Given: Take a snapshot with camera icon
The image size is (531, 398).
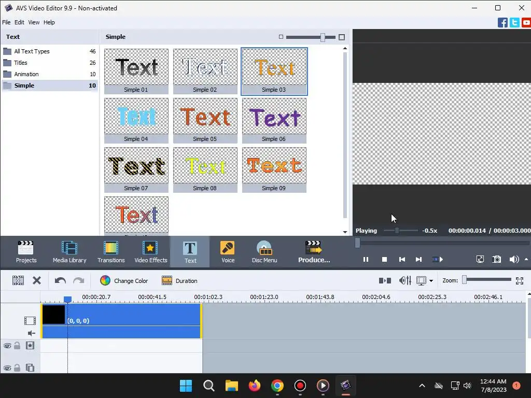Looking at the screenshot, I should click(496, 259).
